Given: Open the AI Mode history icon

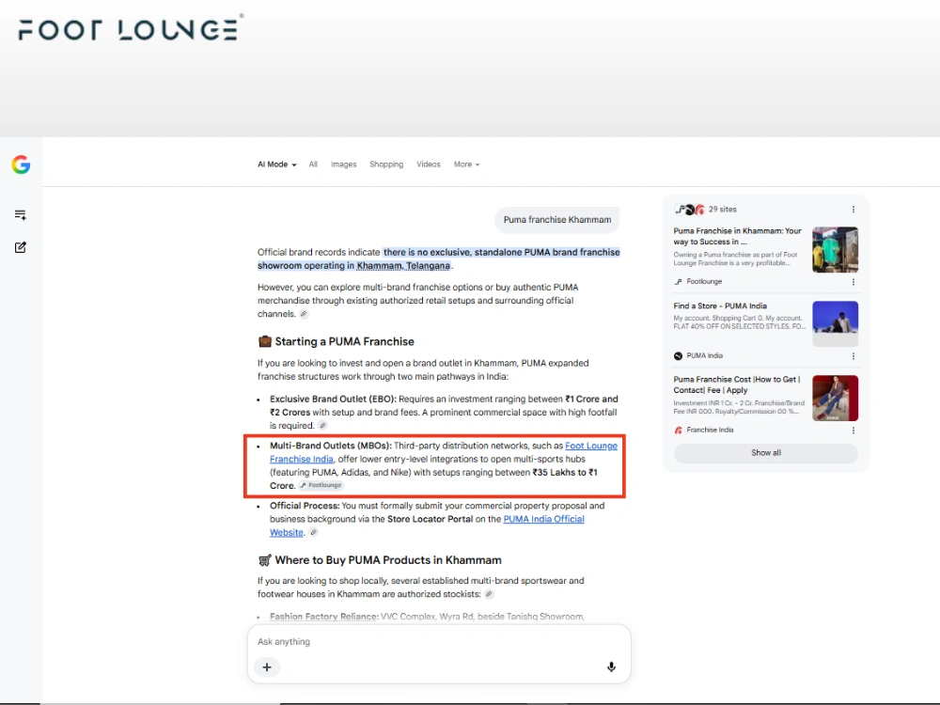Looking at the screenshot, I should [x=21, y=214].
